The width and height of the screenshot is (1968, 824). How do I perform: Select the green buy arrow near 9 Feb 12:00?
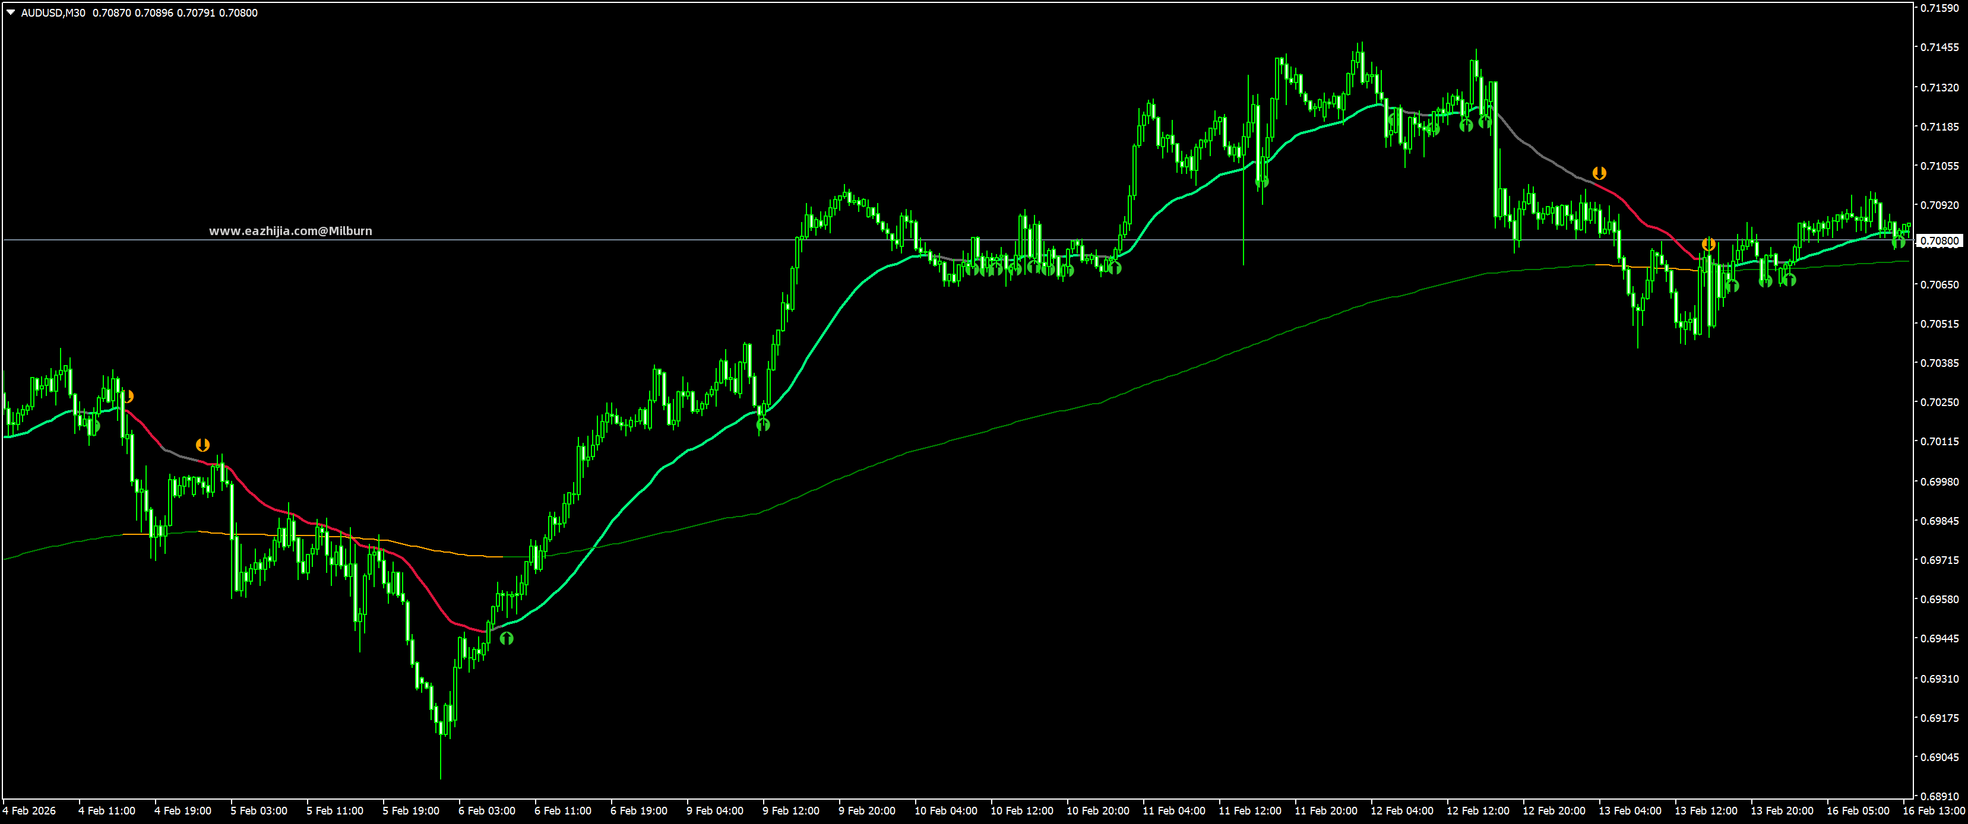point(763,424)
